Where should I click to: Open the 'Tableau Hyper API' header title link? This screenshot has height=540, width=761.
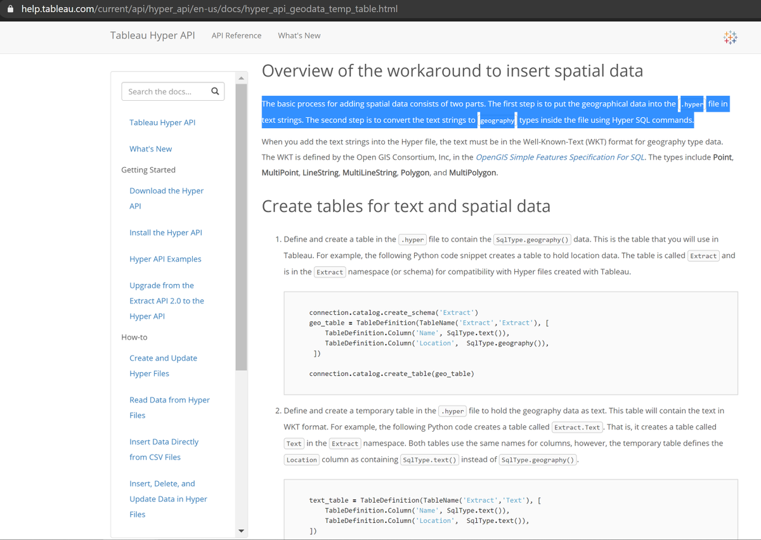click(x=153, y=35)
